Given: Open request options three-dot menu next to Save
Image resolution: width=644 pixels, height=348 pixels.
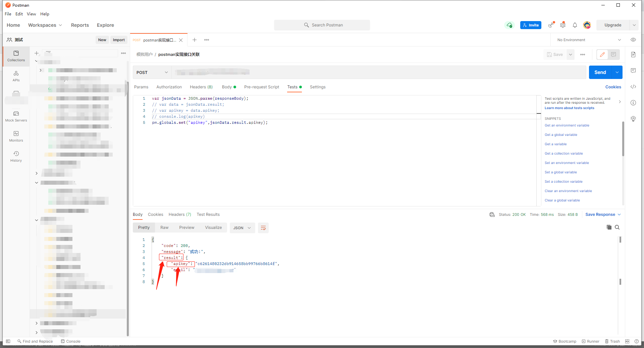Looking at the screenshot, I should pos(583,55).
